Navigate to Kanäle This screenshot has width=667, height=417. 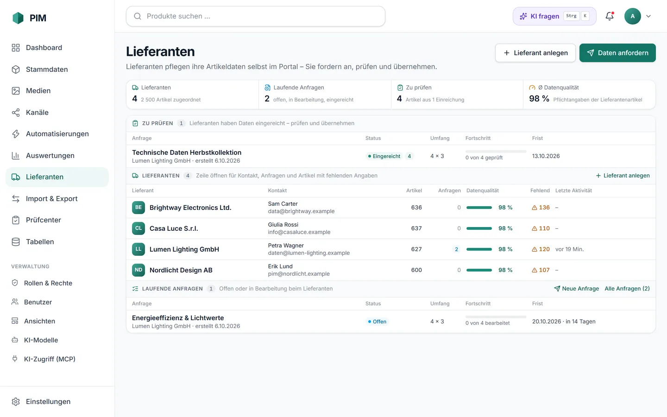click(57, 113)
